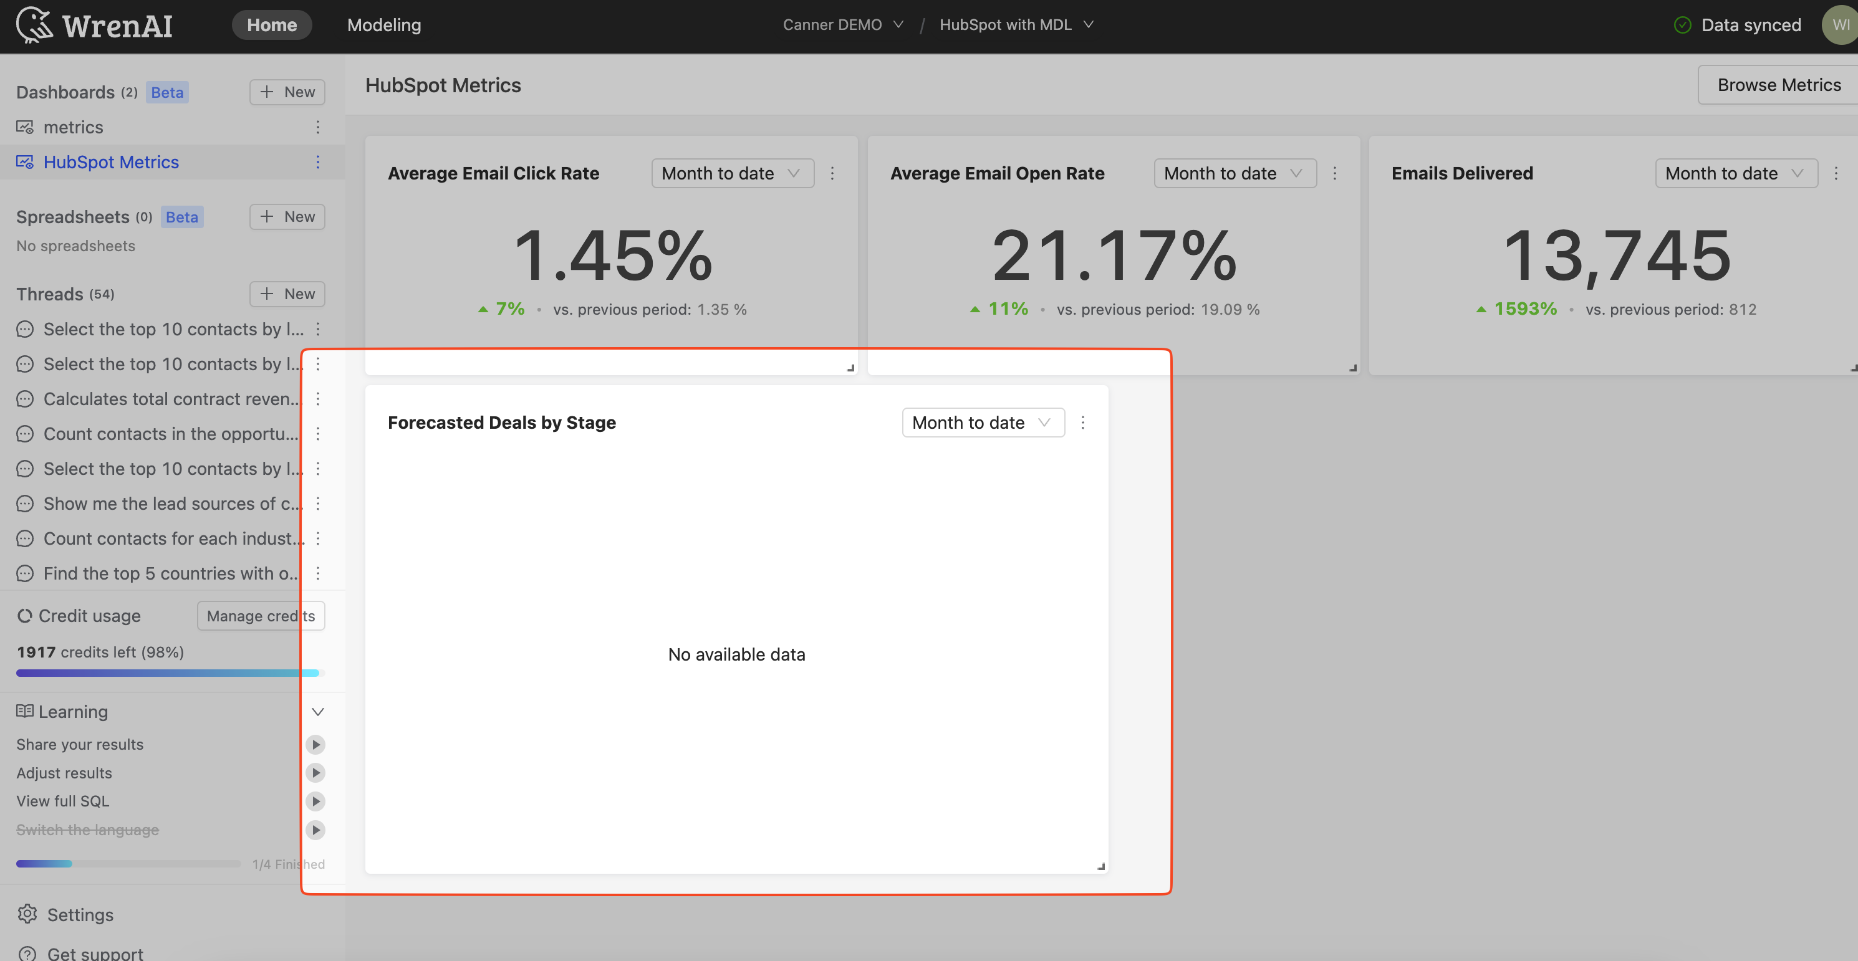Screen dimensions: 1858x961
Task: Toggle the Learning section expander
Action: point(316,711)
